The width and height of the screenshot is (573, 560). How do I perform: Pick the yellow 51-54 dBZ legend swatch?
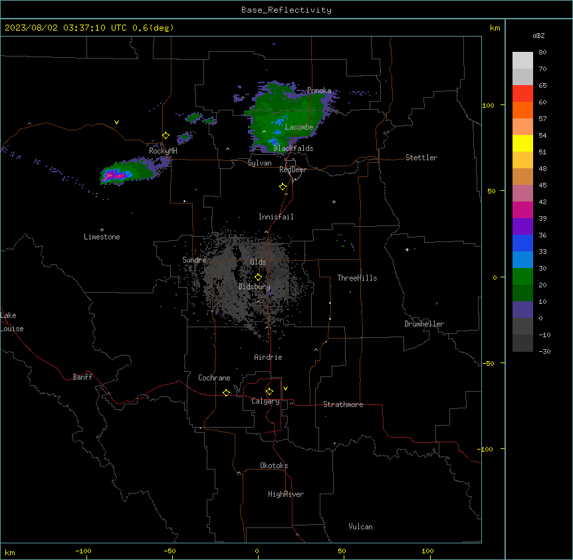[x=522, y=143]
